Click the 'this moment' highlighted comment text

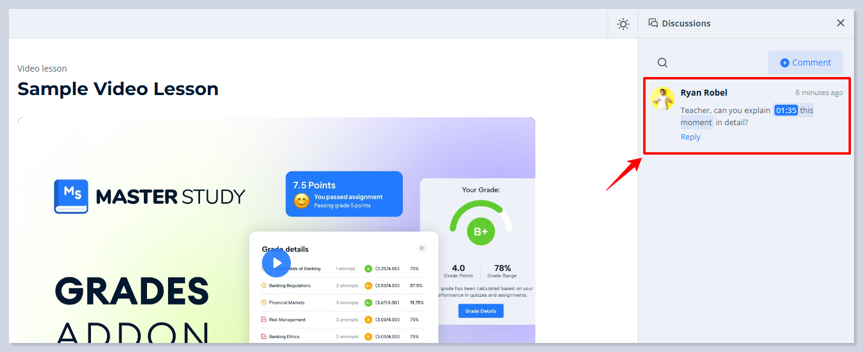coord(747,116)
